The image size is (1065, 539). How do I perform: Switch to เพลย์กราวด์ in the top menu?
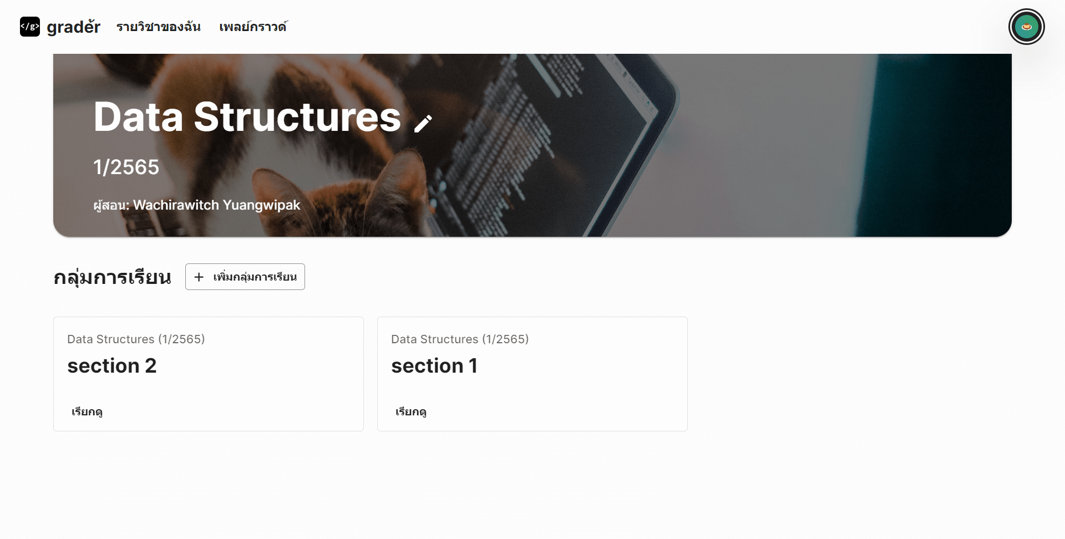point(252,26)
